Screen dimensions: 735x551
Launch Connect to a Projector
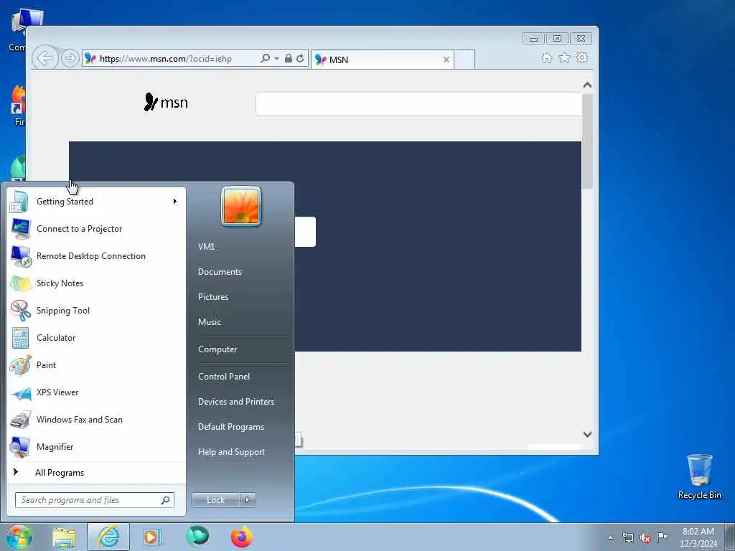click(96, 229)
